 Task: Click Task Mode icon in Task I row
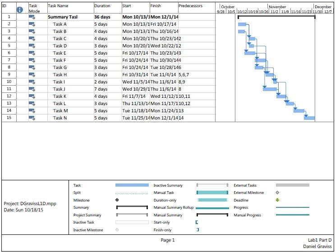[x=32, y=82]
